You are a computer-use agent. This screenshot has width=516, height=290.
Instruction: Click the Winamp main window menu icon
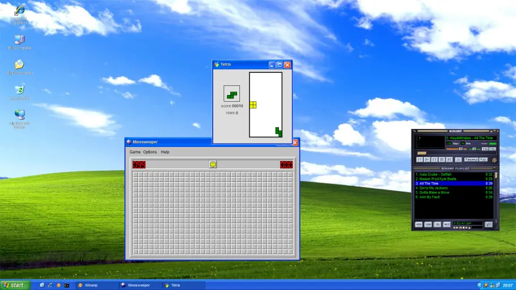pos(414,131)
